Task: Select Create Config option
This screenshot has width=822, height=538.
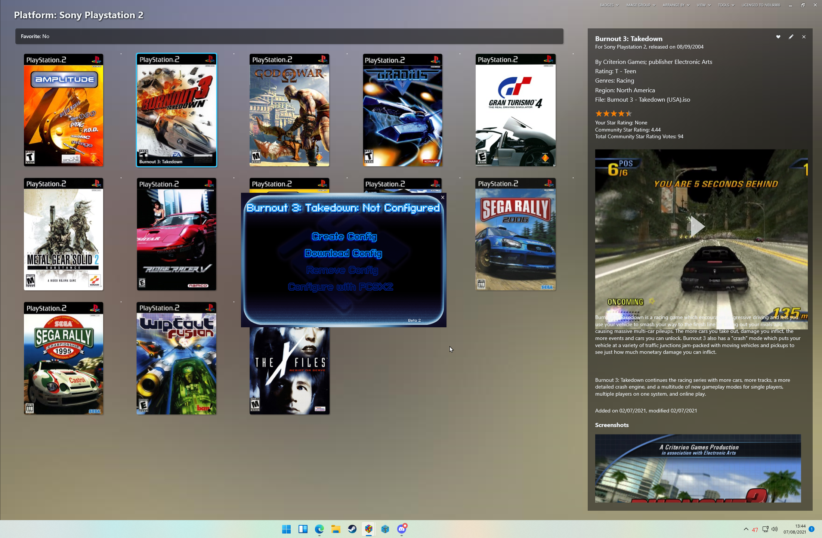Action: click(x=344, y=236)
